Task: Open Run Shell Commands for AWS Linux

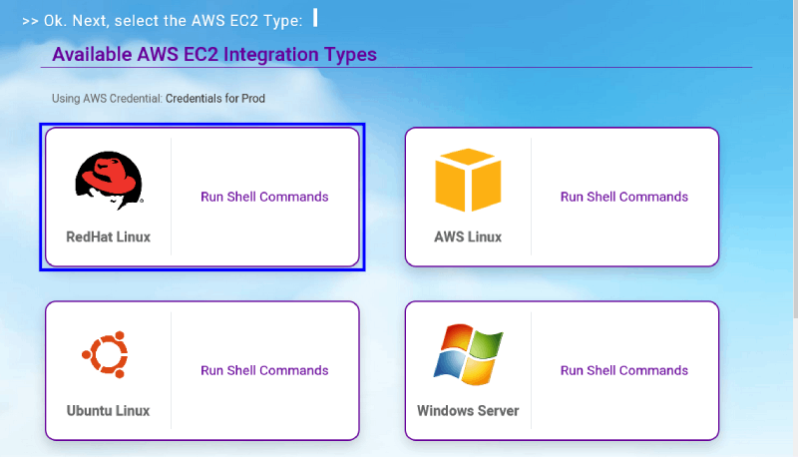Action: point(624,197)
